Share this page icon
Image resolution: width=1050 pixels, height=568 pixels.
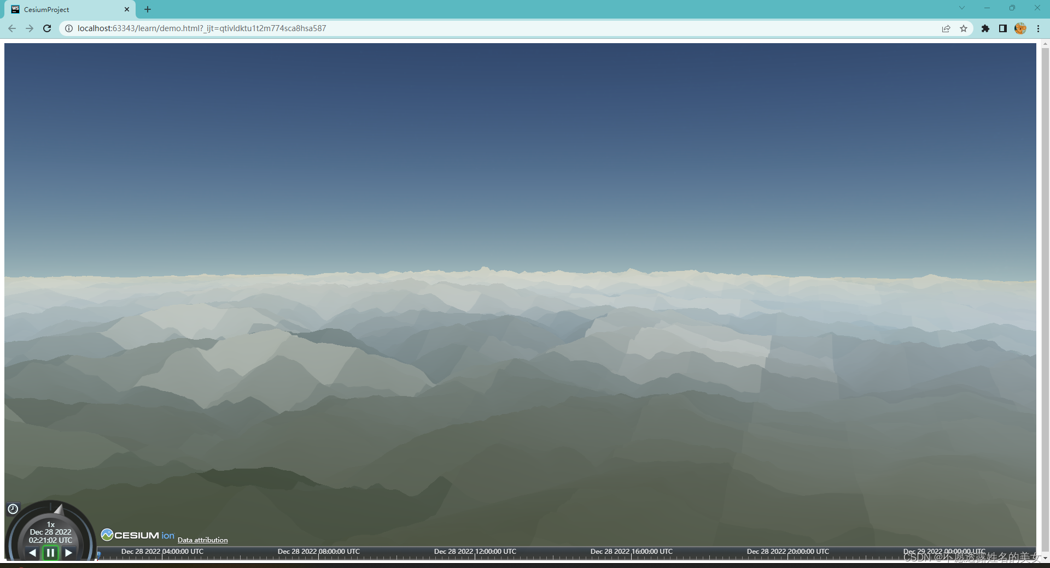946,28
